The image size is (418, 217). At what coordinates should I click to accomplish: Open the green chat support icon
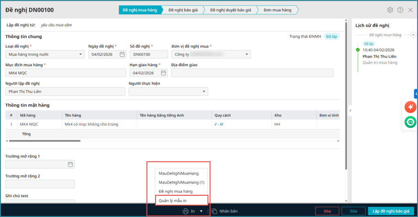pos(410,122)
